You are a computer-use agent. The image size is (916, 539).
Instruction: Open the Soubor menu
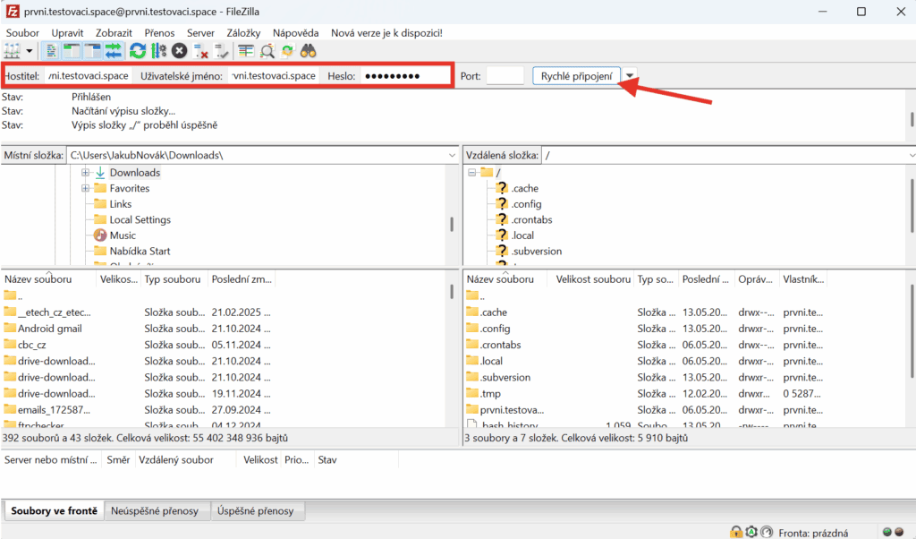[22, 33]
